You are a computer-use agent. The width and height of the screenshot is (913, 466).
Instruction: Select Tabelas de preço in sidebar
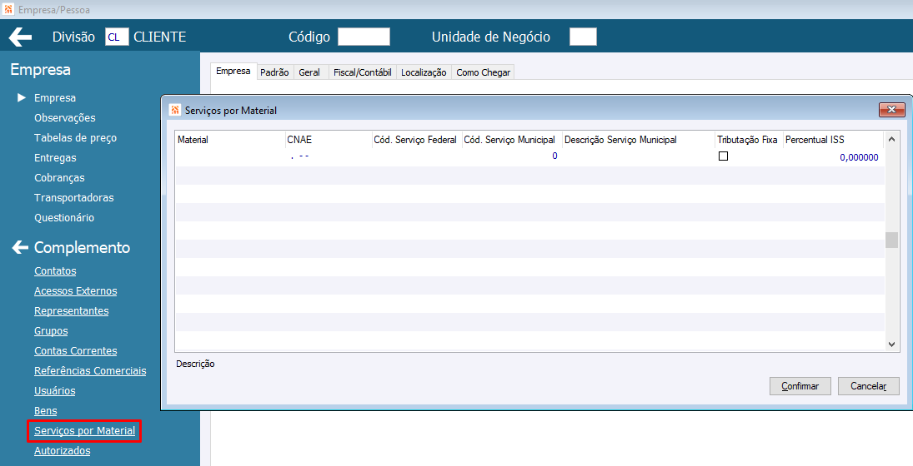tap(76, 137)
